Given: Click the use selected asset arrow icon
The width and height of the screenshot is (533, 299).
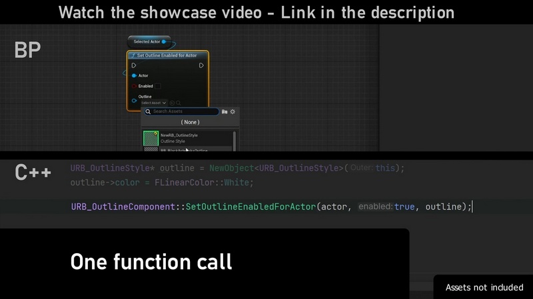Looking at the screenshot, I should pyautogui.click(x=172, y=103).
